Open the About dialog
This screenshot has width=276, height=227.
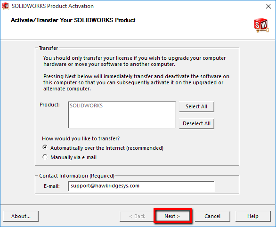click(21, 216)
